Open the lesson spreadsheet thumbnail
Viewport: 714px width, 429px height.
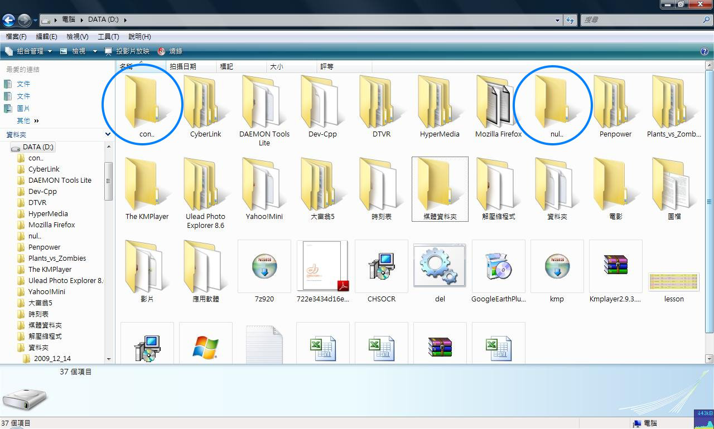[674, 282]
